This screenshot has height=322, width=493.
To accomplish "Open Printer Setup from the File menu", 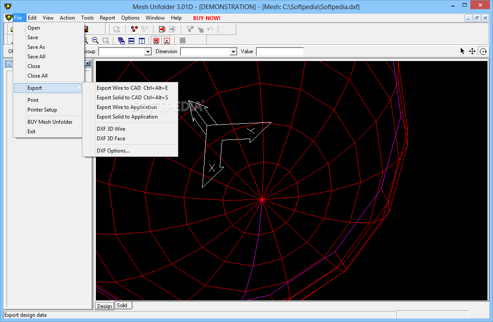I will 49,110.
